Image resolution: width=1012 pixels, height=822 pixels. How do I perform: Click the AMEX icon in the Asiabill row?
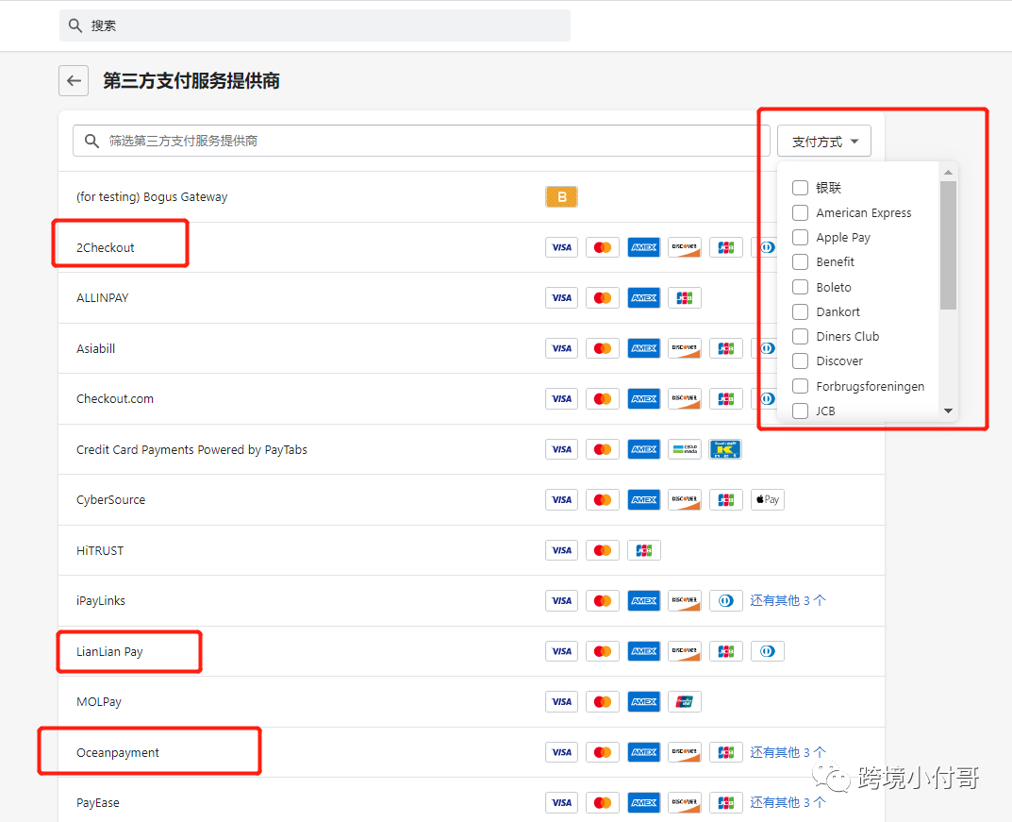coord(644,348)
